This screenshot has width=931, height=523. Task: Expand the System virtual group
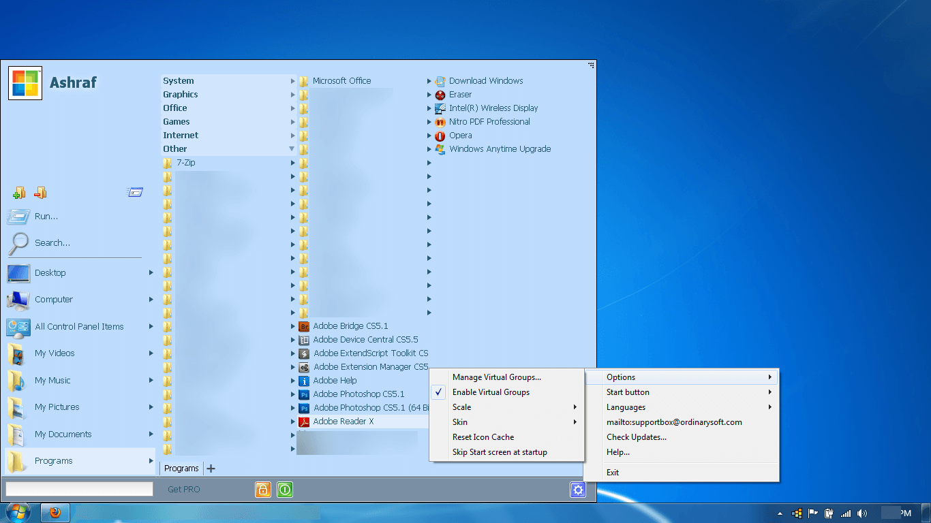pyautogui.click(x=228, y=81)
